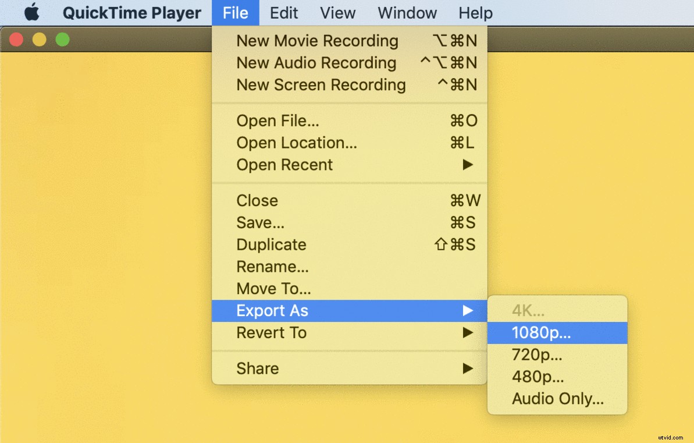
Task: Expand the Open Recent submenu
Action: tap(284, 165)
